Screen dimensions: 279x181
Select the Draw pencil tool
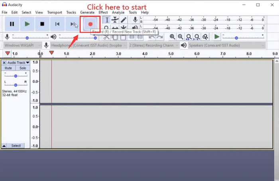(x=124, y=20)
